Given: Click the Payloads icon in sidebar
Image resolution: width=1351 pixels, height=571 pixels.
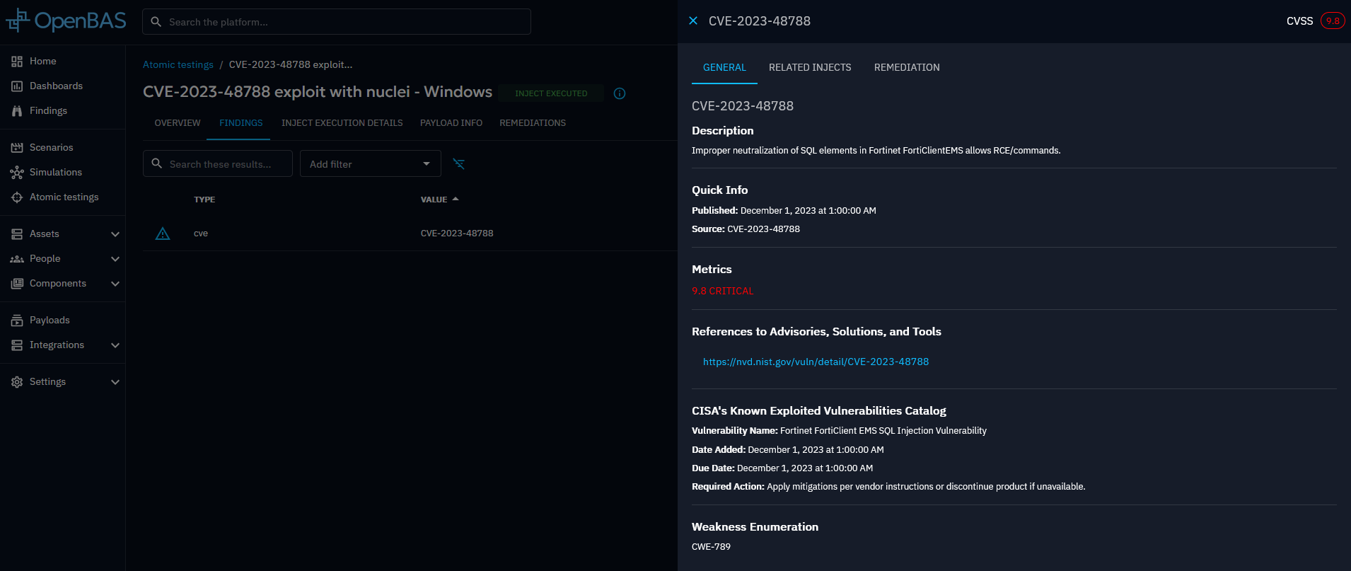Looking at the screenshot, I should click(17, 321).
